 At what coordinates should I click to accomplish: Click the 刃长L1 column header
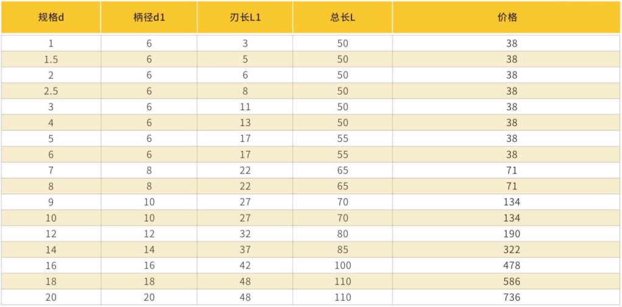245,18
